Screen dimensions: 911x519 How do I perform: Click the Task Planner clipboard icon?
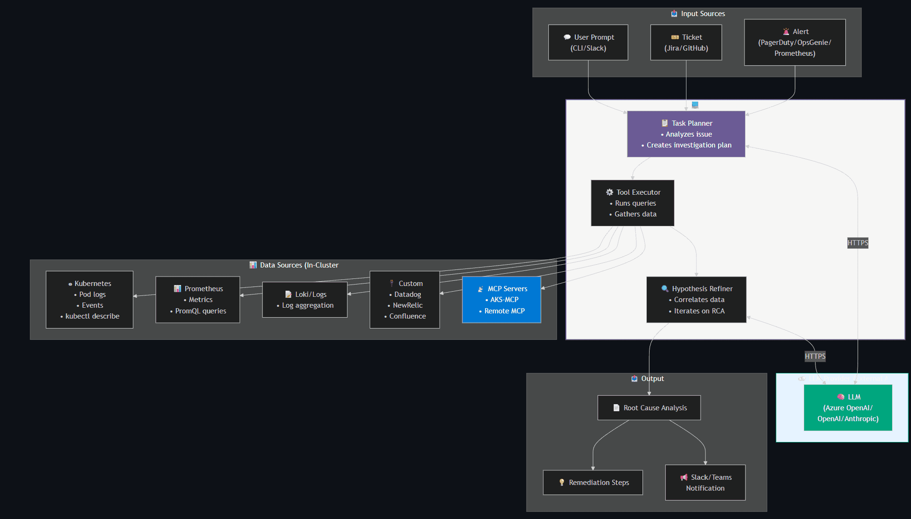point(665,123)
